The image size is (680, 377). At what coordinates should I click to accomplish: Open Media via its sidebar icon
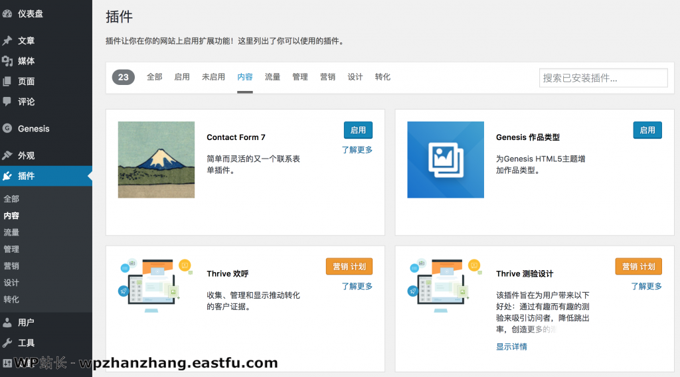pyautogui.click(x=7, y=61)
